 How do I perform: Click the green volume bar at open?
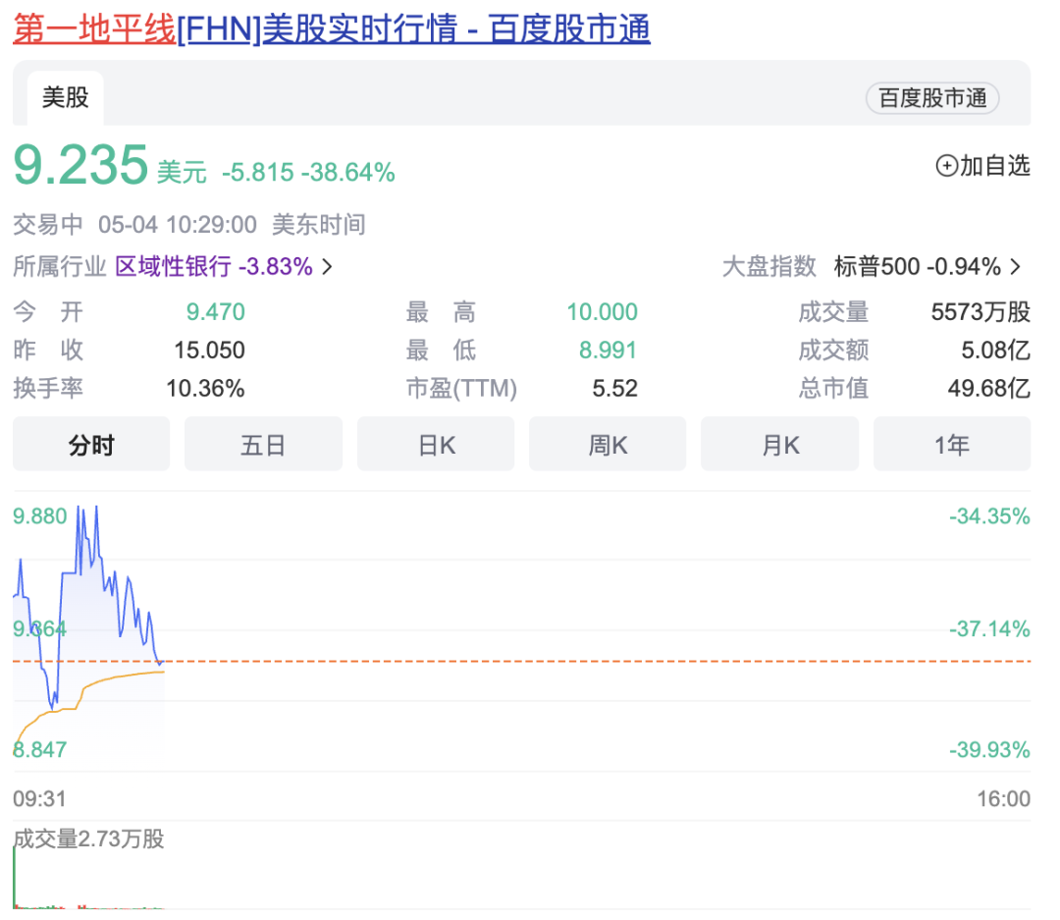click(x=15, y=874)
